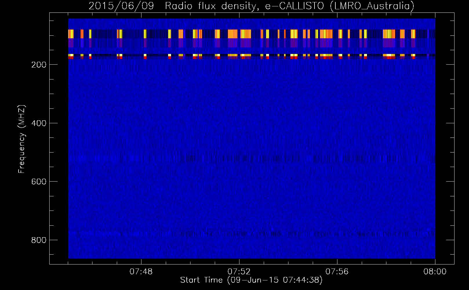
Task: Click the 200 frequency tick label
Action: click(39, 65)
